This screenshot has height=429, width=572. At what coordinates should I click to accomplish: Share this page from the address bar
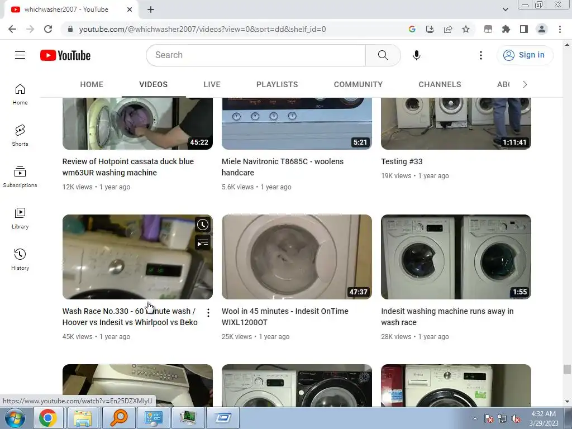[448, 29]
